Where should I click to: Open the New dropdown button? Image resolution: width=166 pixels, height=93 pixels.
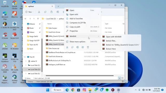(29, 12)
